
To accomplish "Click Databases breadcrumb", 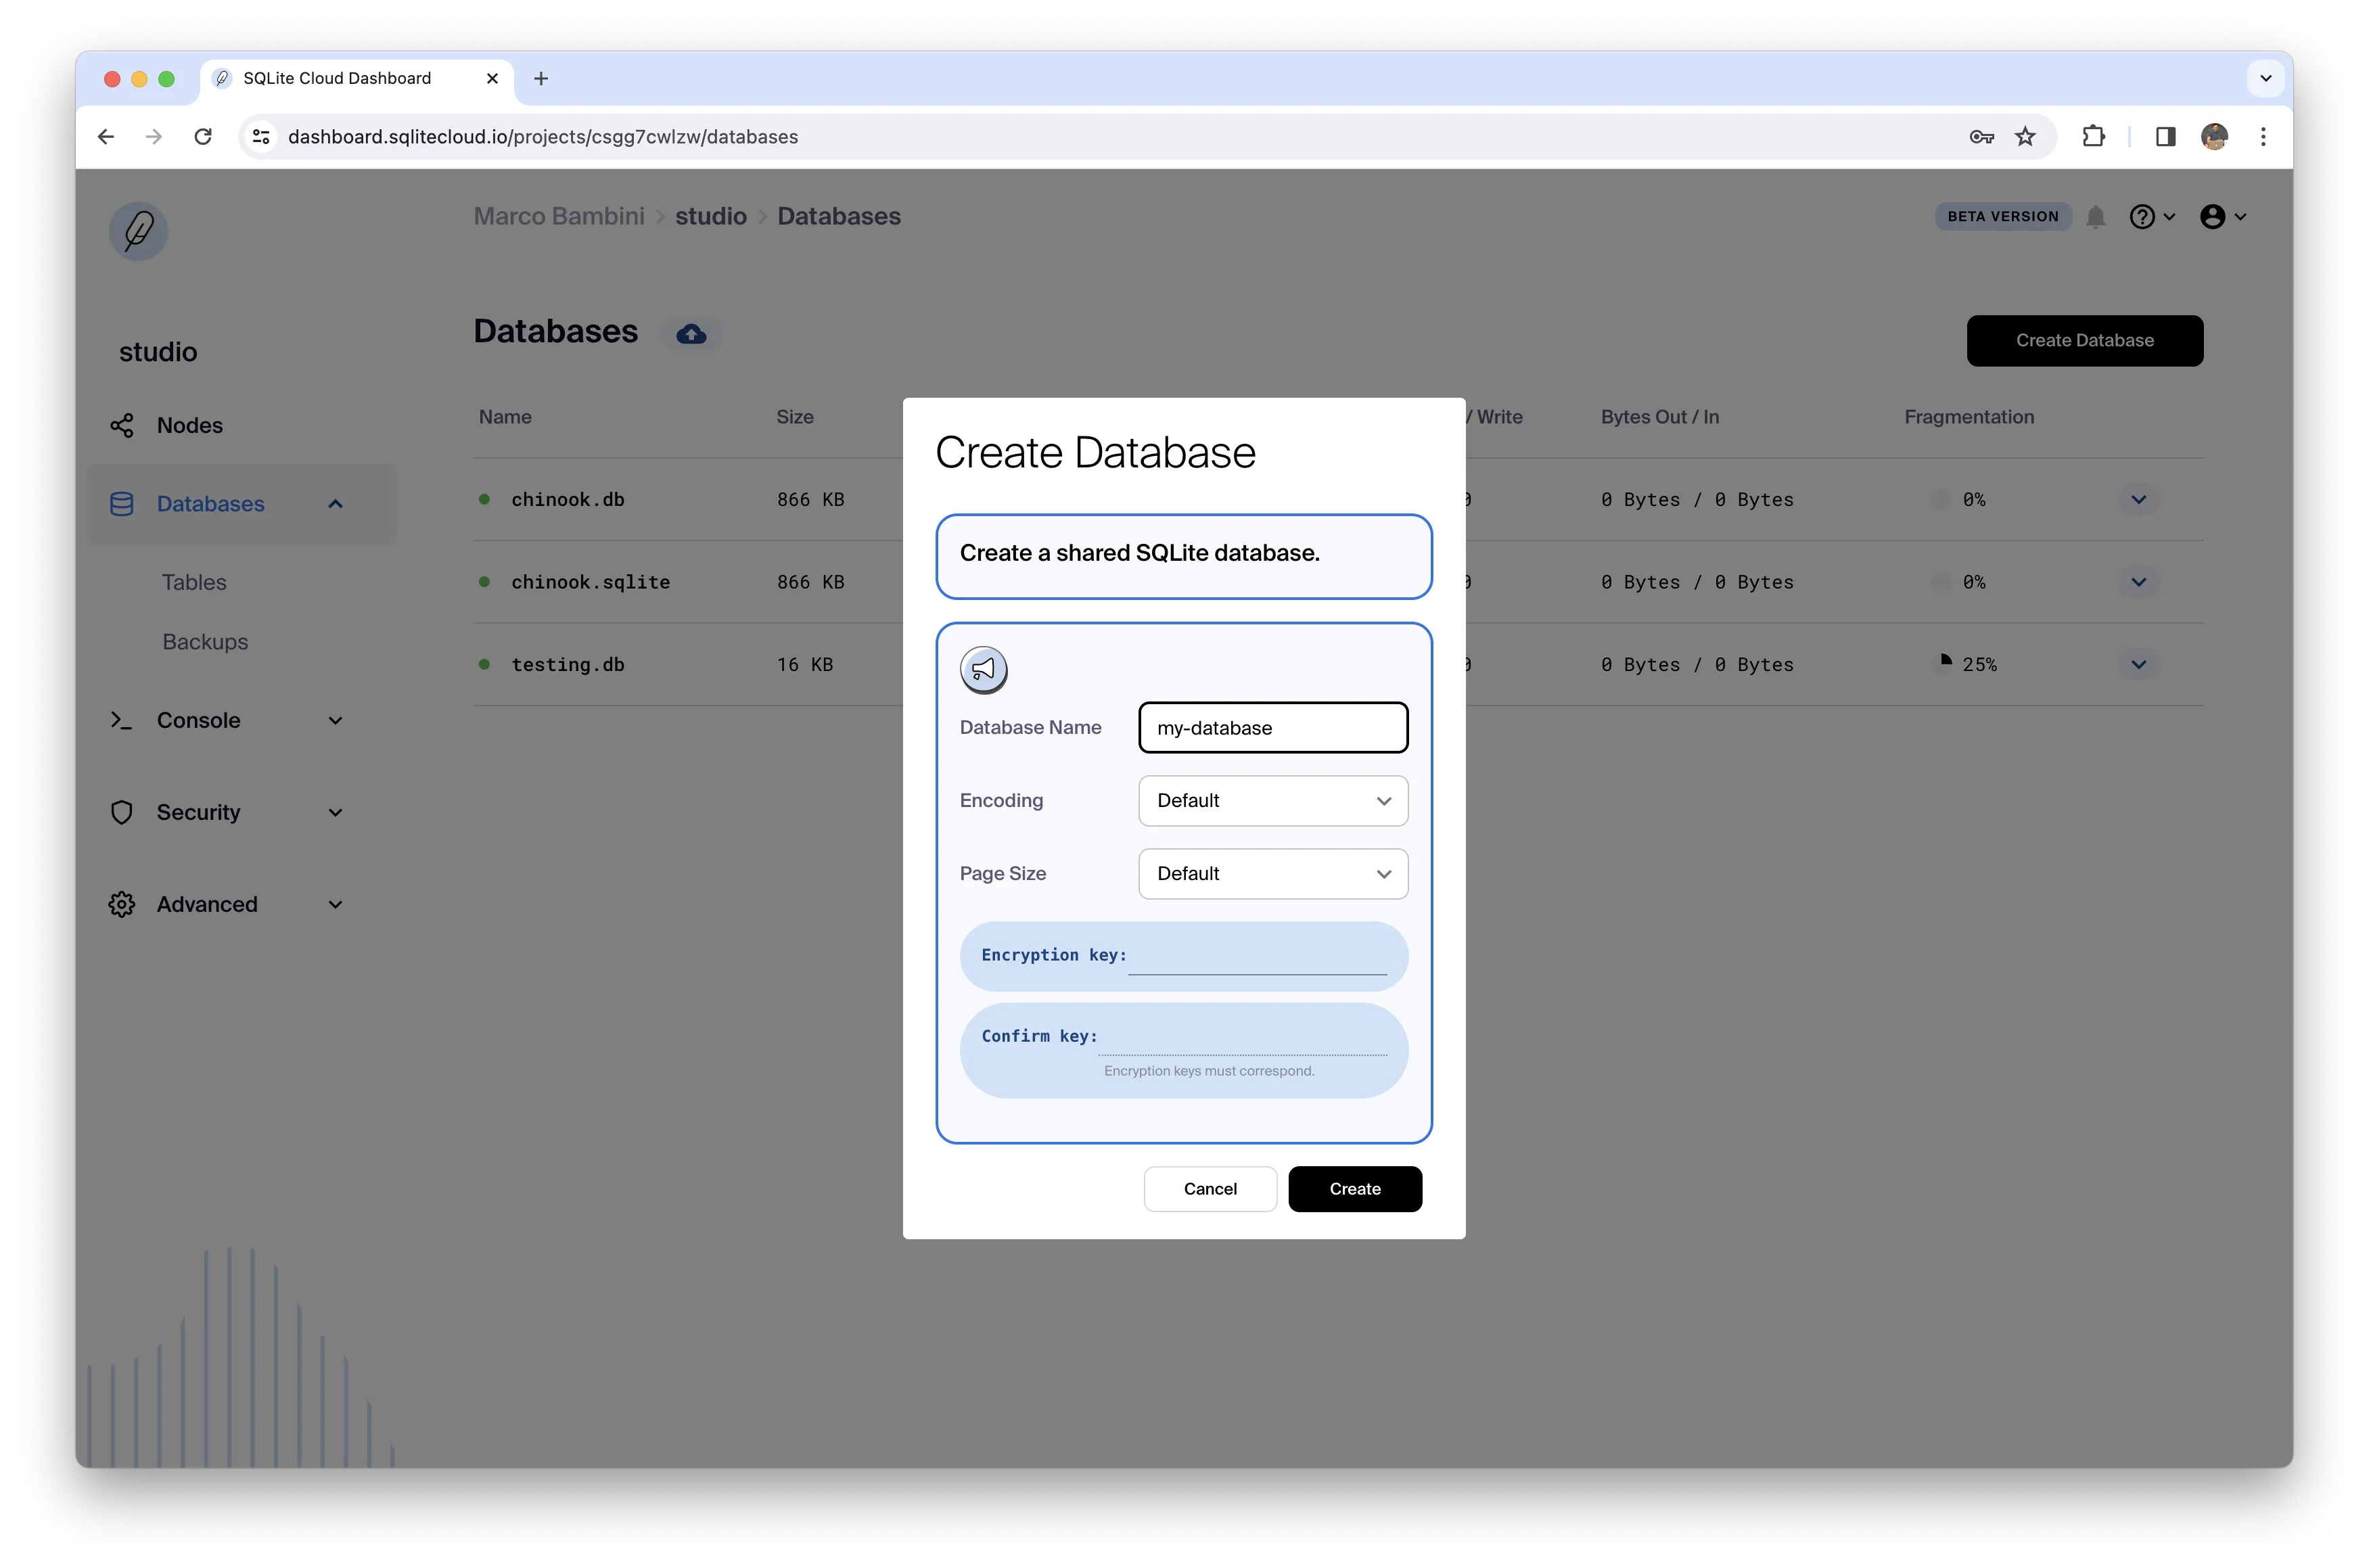I will (x=839, y=216).
